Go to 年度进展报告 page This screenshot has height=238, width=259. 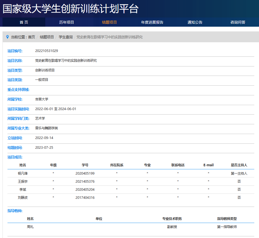click(x=152, y=22)
